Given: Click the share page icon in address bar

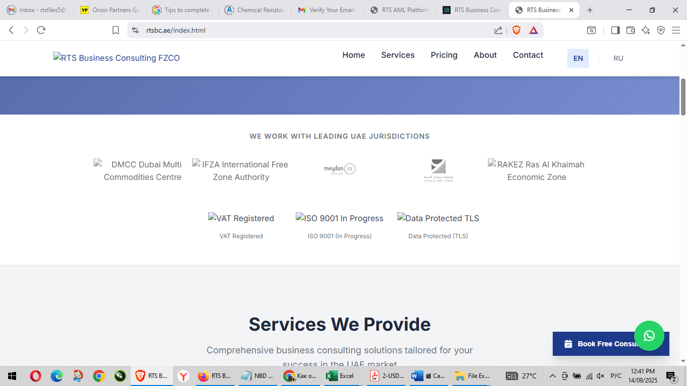Looking at the screenshot, I should [x=498, y=30].
